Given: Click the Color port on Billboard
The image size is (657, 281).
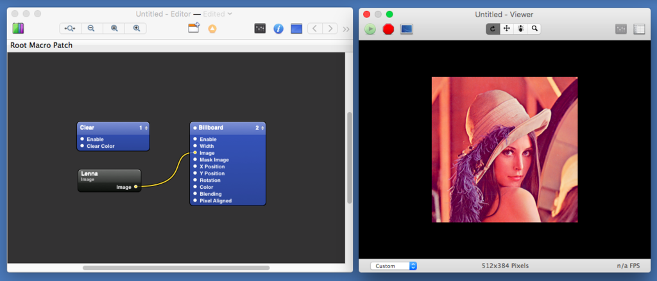Looking at the screenshot, I should [x=195, y=187].
